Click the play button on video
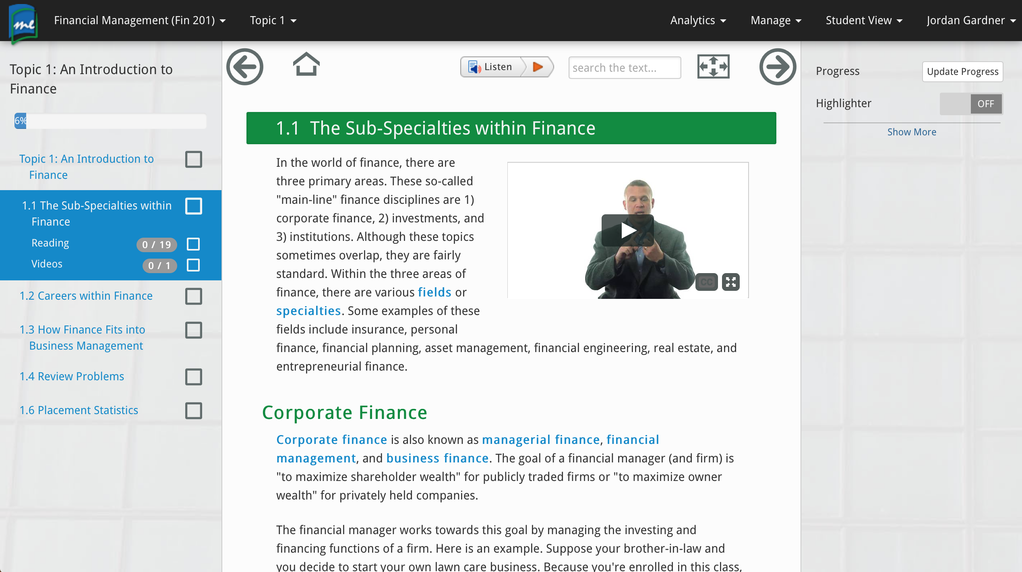The image size is (1022, 572). 627,231
